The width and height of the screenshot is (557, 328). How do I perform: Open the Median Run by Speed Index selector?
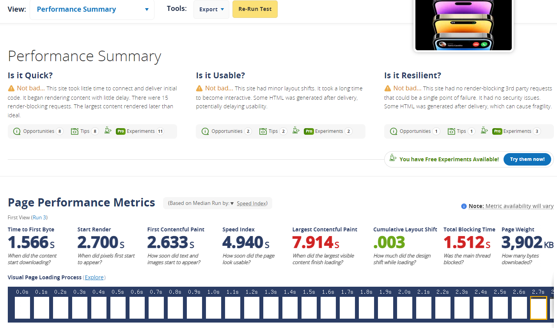251,203
